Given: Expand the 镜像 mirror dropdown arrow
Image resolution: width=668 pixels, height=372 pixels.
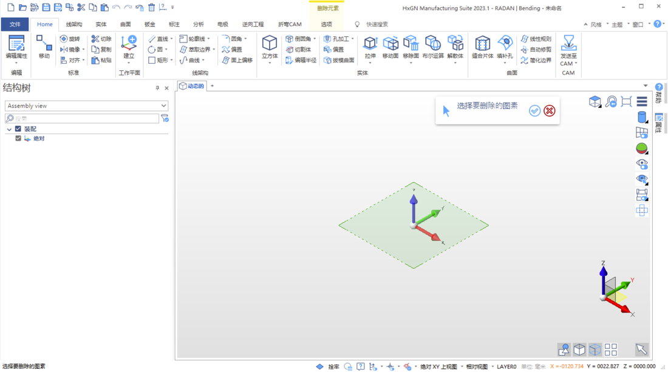Looking at the screenshot, I should (84, 49).
